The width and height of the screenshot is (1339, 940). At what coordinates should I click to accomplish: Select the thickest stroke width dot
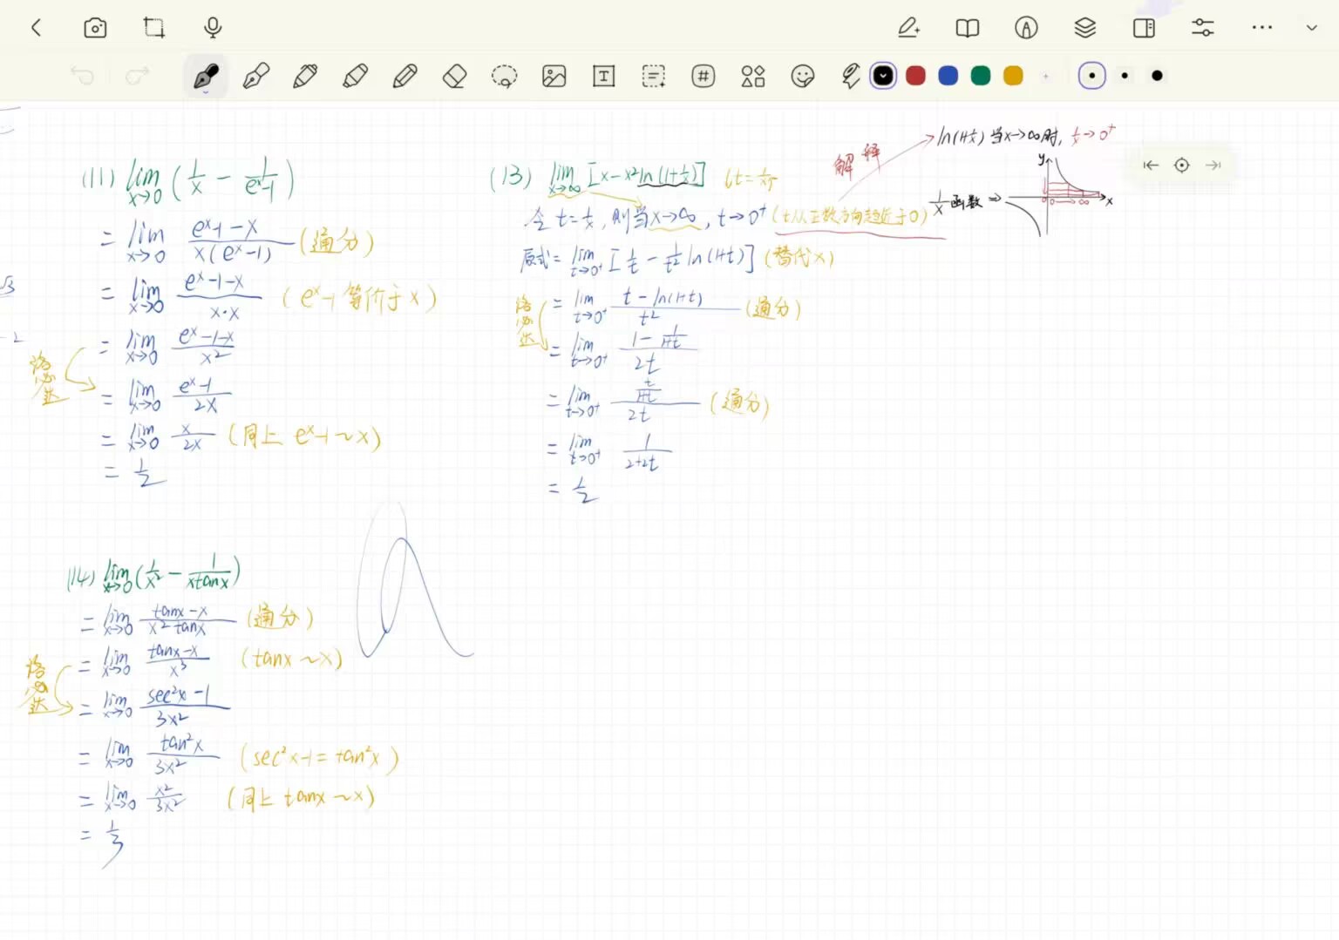[1157, 76]
